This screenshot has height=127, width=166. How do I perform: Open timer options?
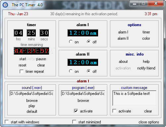coord(146,32)
